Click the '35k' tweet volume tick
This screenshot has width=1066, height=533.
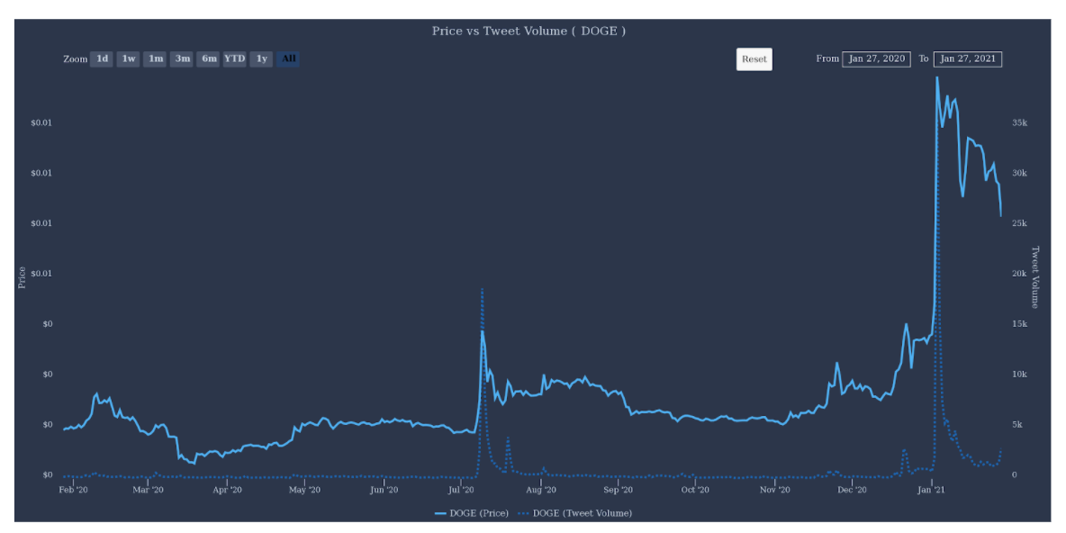(1019, 123)
